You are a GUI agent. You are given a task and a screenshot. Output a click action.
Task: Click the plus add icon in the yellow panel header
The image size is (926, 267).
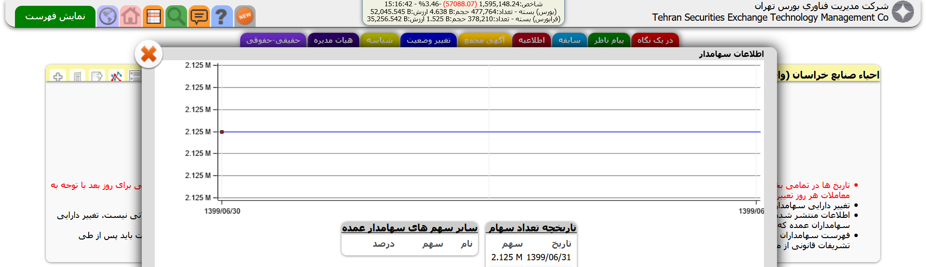pyautogui.click(x=58, y=76)
